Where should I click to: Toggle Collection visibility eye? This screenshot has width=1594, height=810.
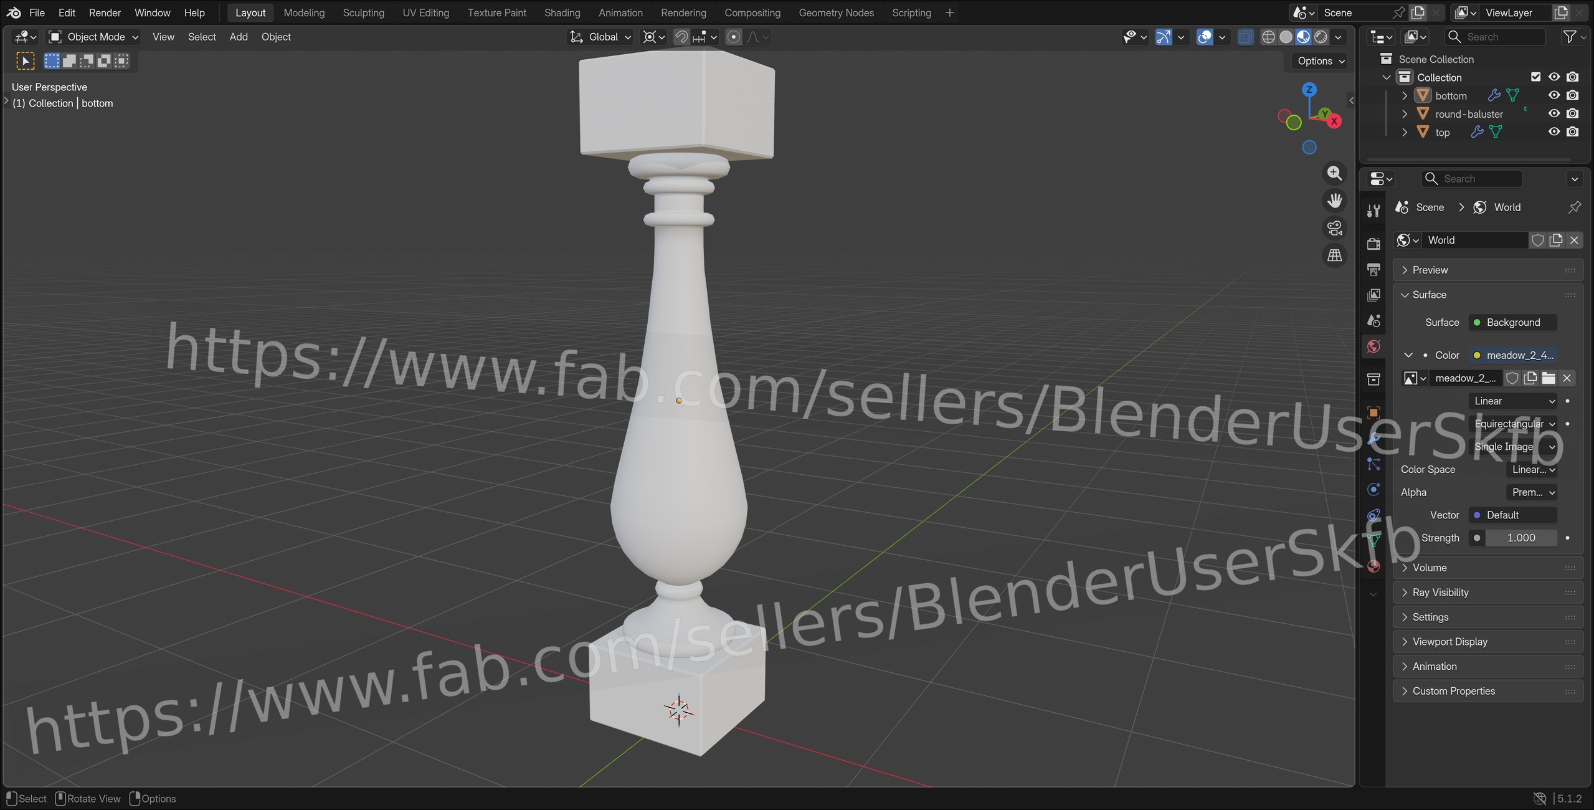(1554, 77)
